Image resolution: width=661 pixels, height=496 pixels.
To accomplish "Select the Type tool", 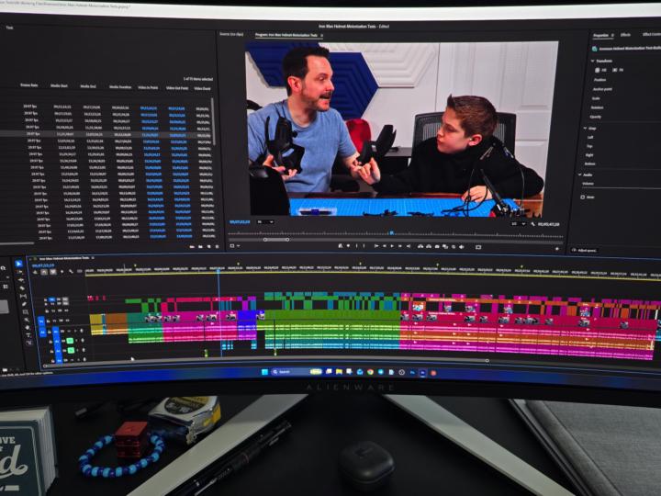I will [x=28, y=335].
